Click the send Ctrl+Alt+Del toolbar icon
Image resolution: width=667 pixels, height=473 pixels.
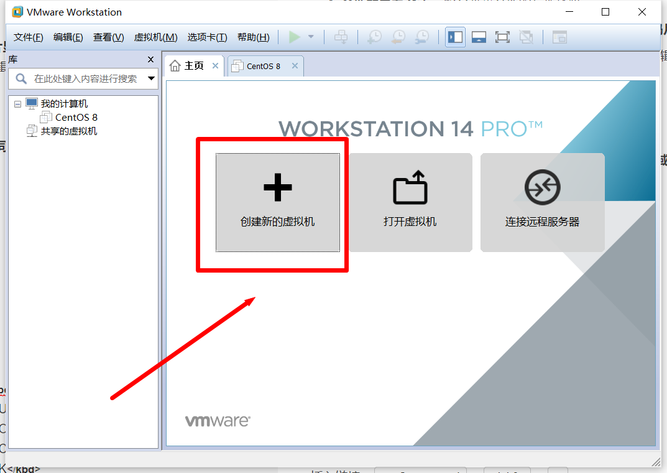point(341,37)
